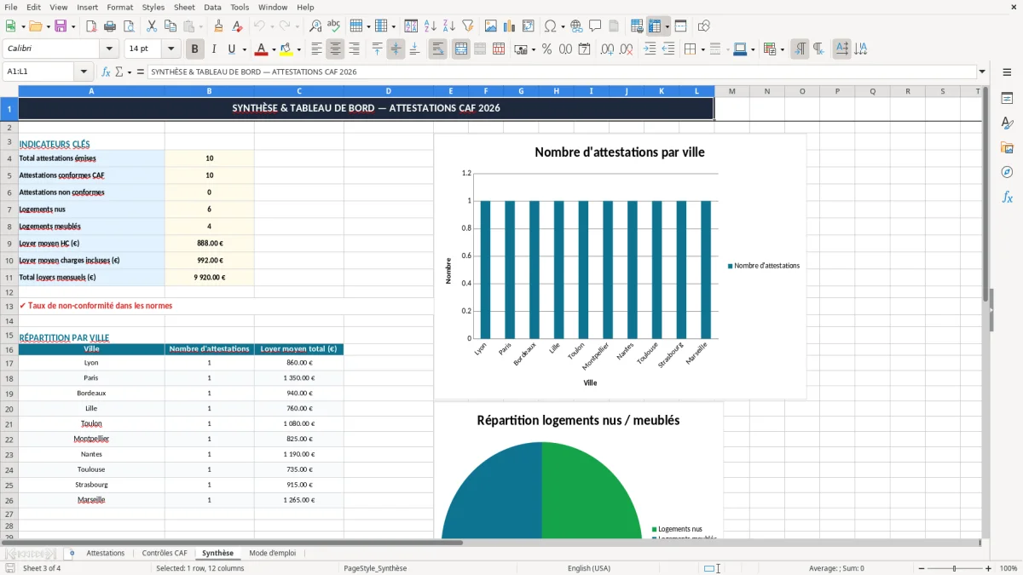Viewport: 1023px width, 575px height.
Task: Click the Font Color red A swatch
Action: pyautogui.click(x=261, y=49)
